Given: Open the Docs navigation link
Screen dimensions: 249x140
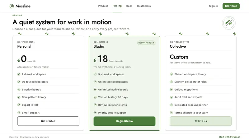Looking at the screenshot, I should pos(129,6).
